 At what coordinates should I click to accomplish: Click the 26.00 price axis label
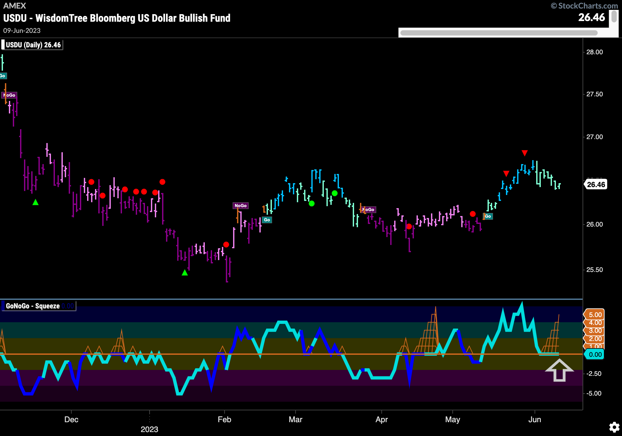coord(594,224)
